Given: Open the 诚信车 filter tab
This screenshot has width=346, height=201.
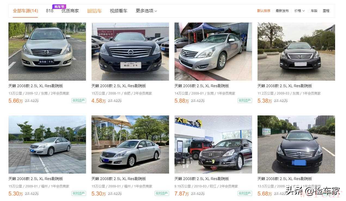Looking at the screenshot, I should (94, 11).
